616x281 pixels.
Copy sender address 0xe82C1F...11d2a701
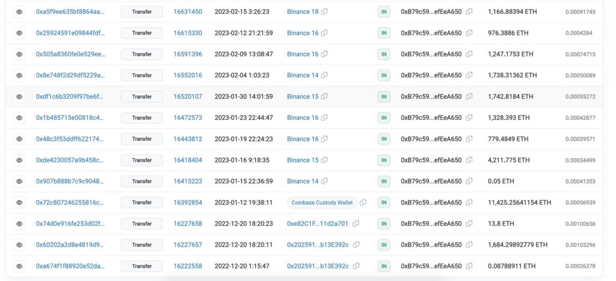pos(356,224)
